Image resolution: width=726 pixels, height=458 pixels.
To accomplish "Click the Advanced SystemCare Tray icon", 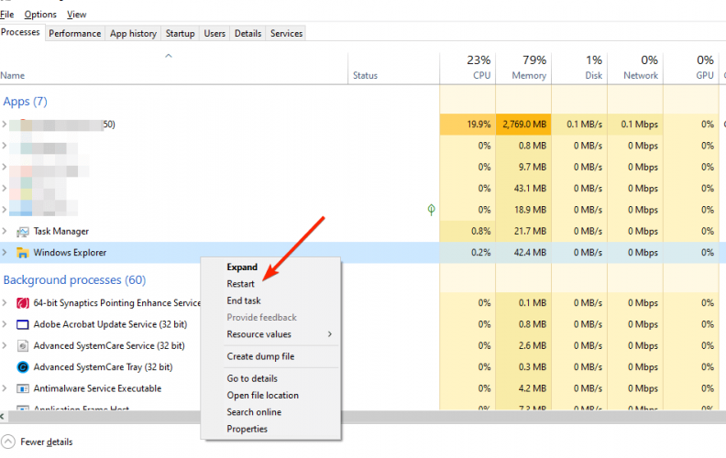I will pyautogui.click(x=22, y=367).
